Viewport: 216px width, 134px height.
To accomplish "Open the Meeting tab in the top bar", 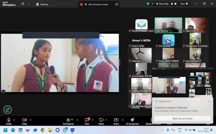I will tap(42, 4).
